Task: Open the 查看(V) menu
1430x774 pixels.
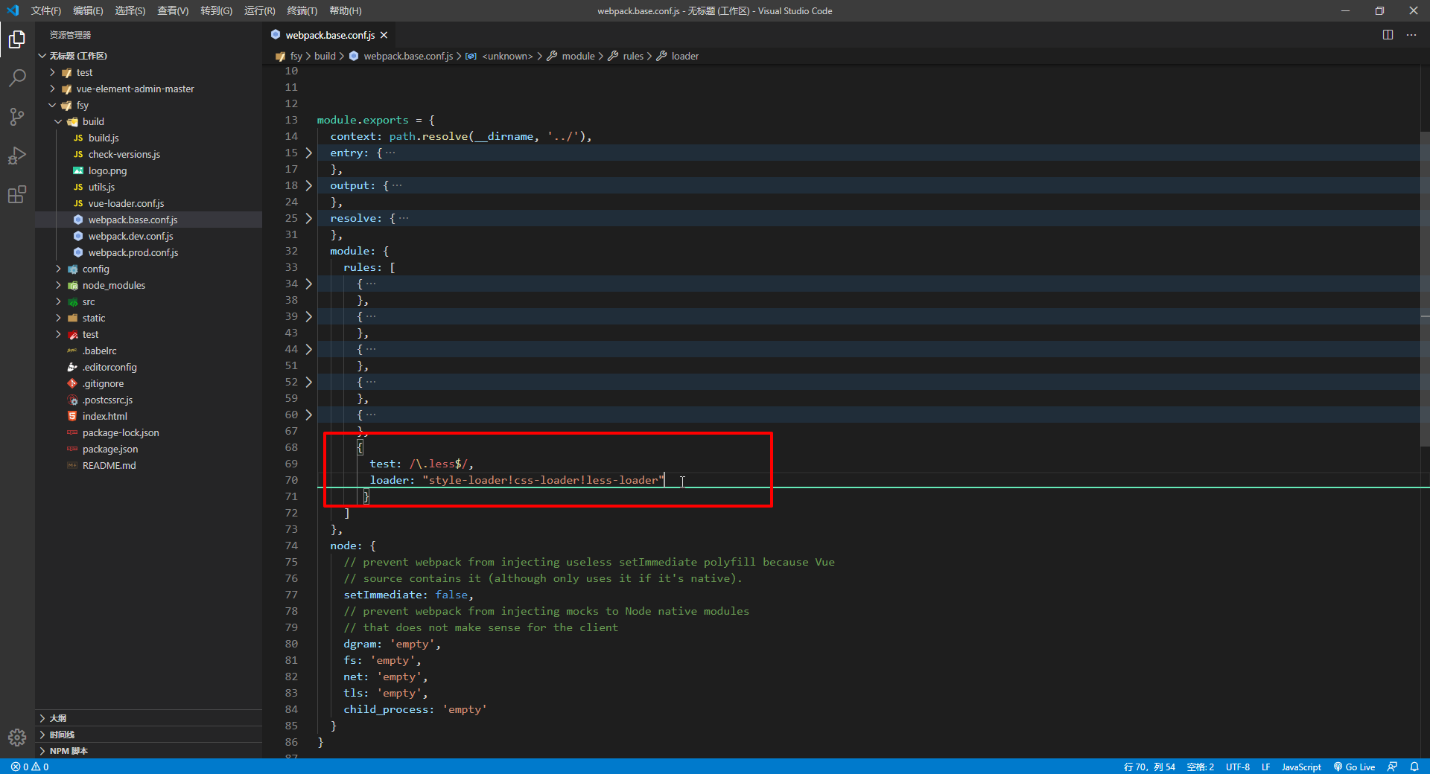Action: (x=173, y=10)
